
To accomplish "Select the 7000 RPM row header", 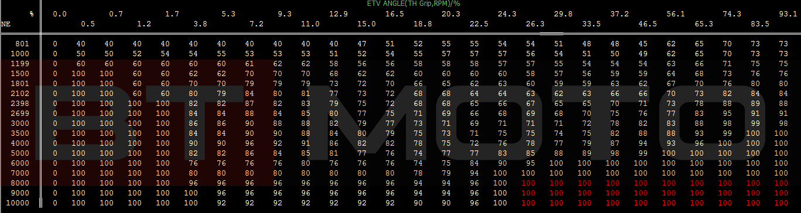I will 20,173.
